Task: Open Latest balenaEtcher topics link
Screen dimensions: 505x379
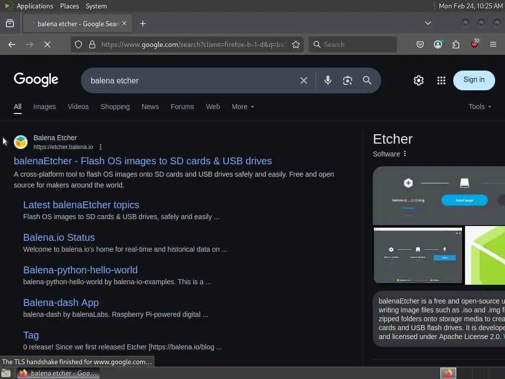Action: pyautogui.click(x=81, y=205)
